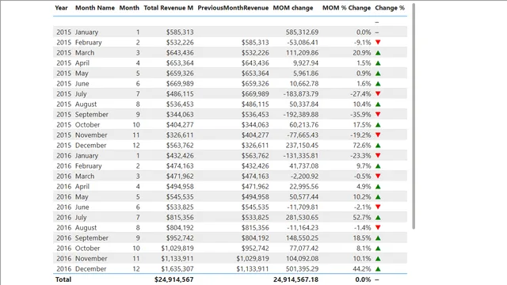Sort by the MOM change column header
Image resolution: width=507 pixels, height=285 pixels.
pos(293,8)
